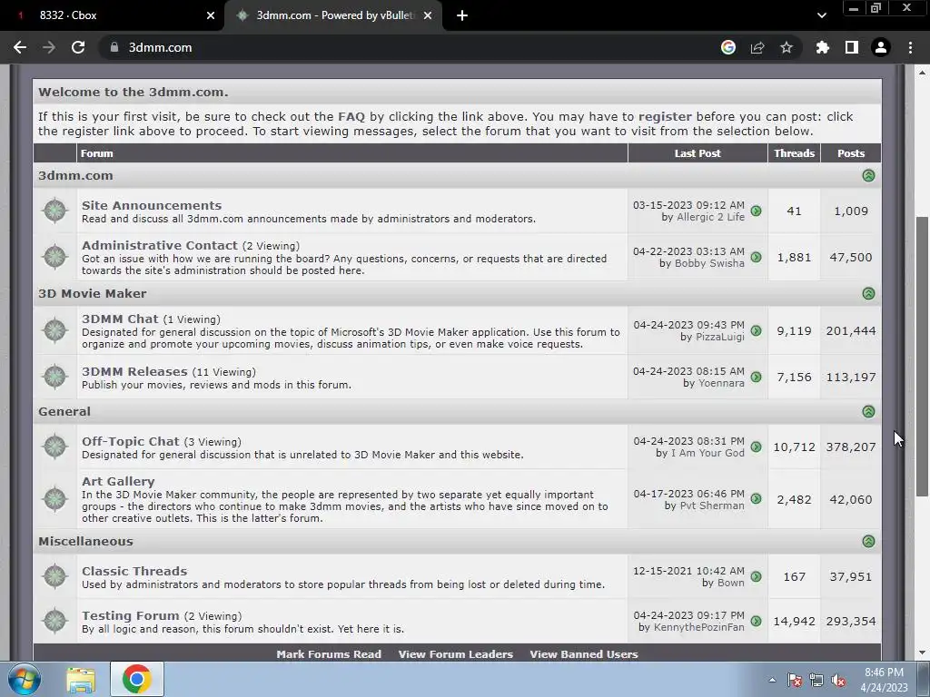The height and width of the screenshot is (697, 930).
Task: Click the Google icon in address bar
Action: pos(728,47)
